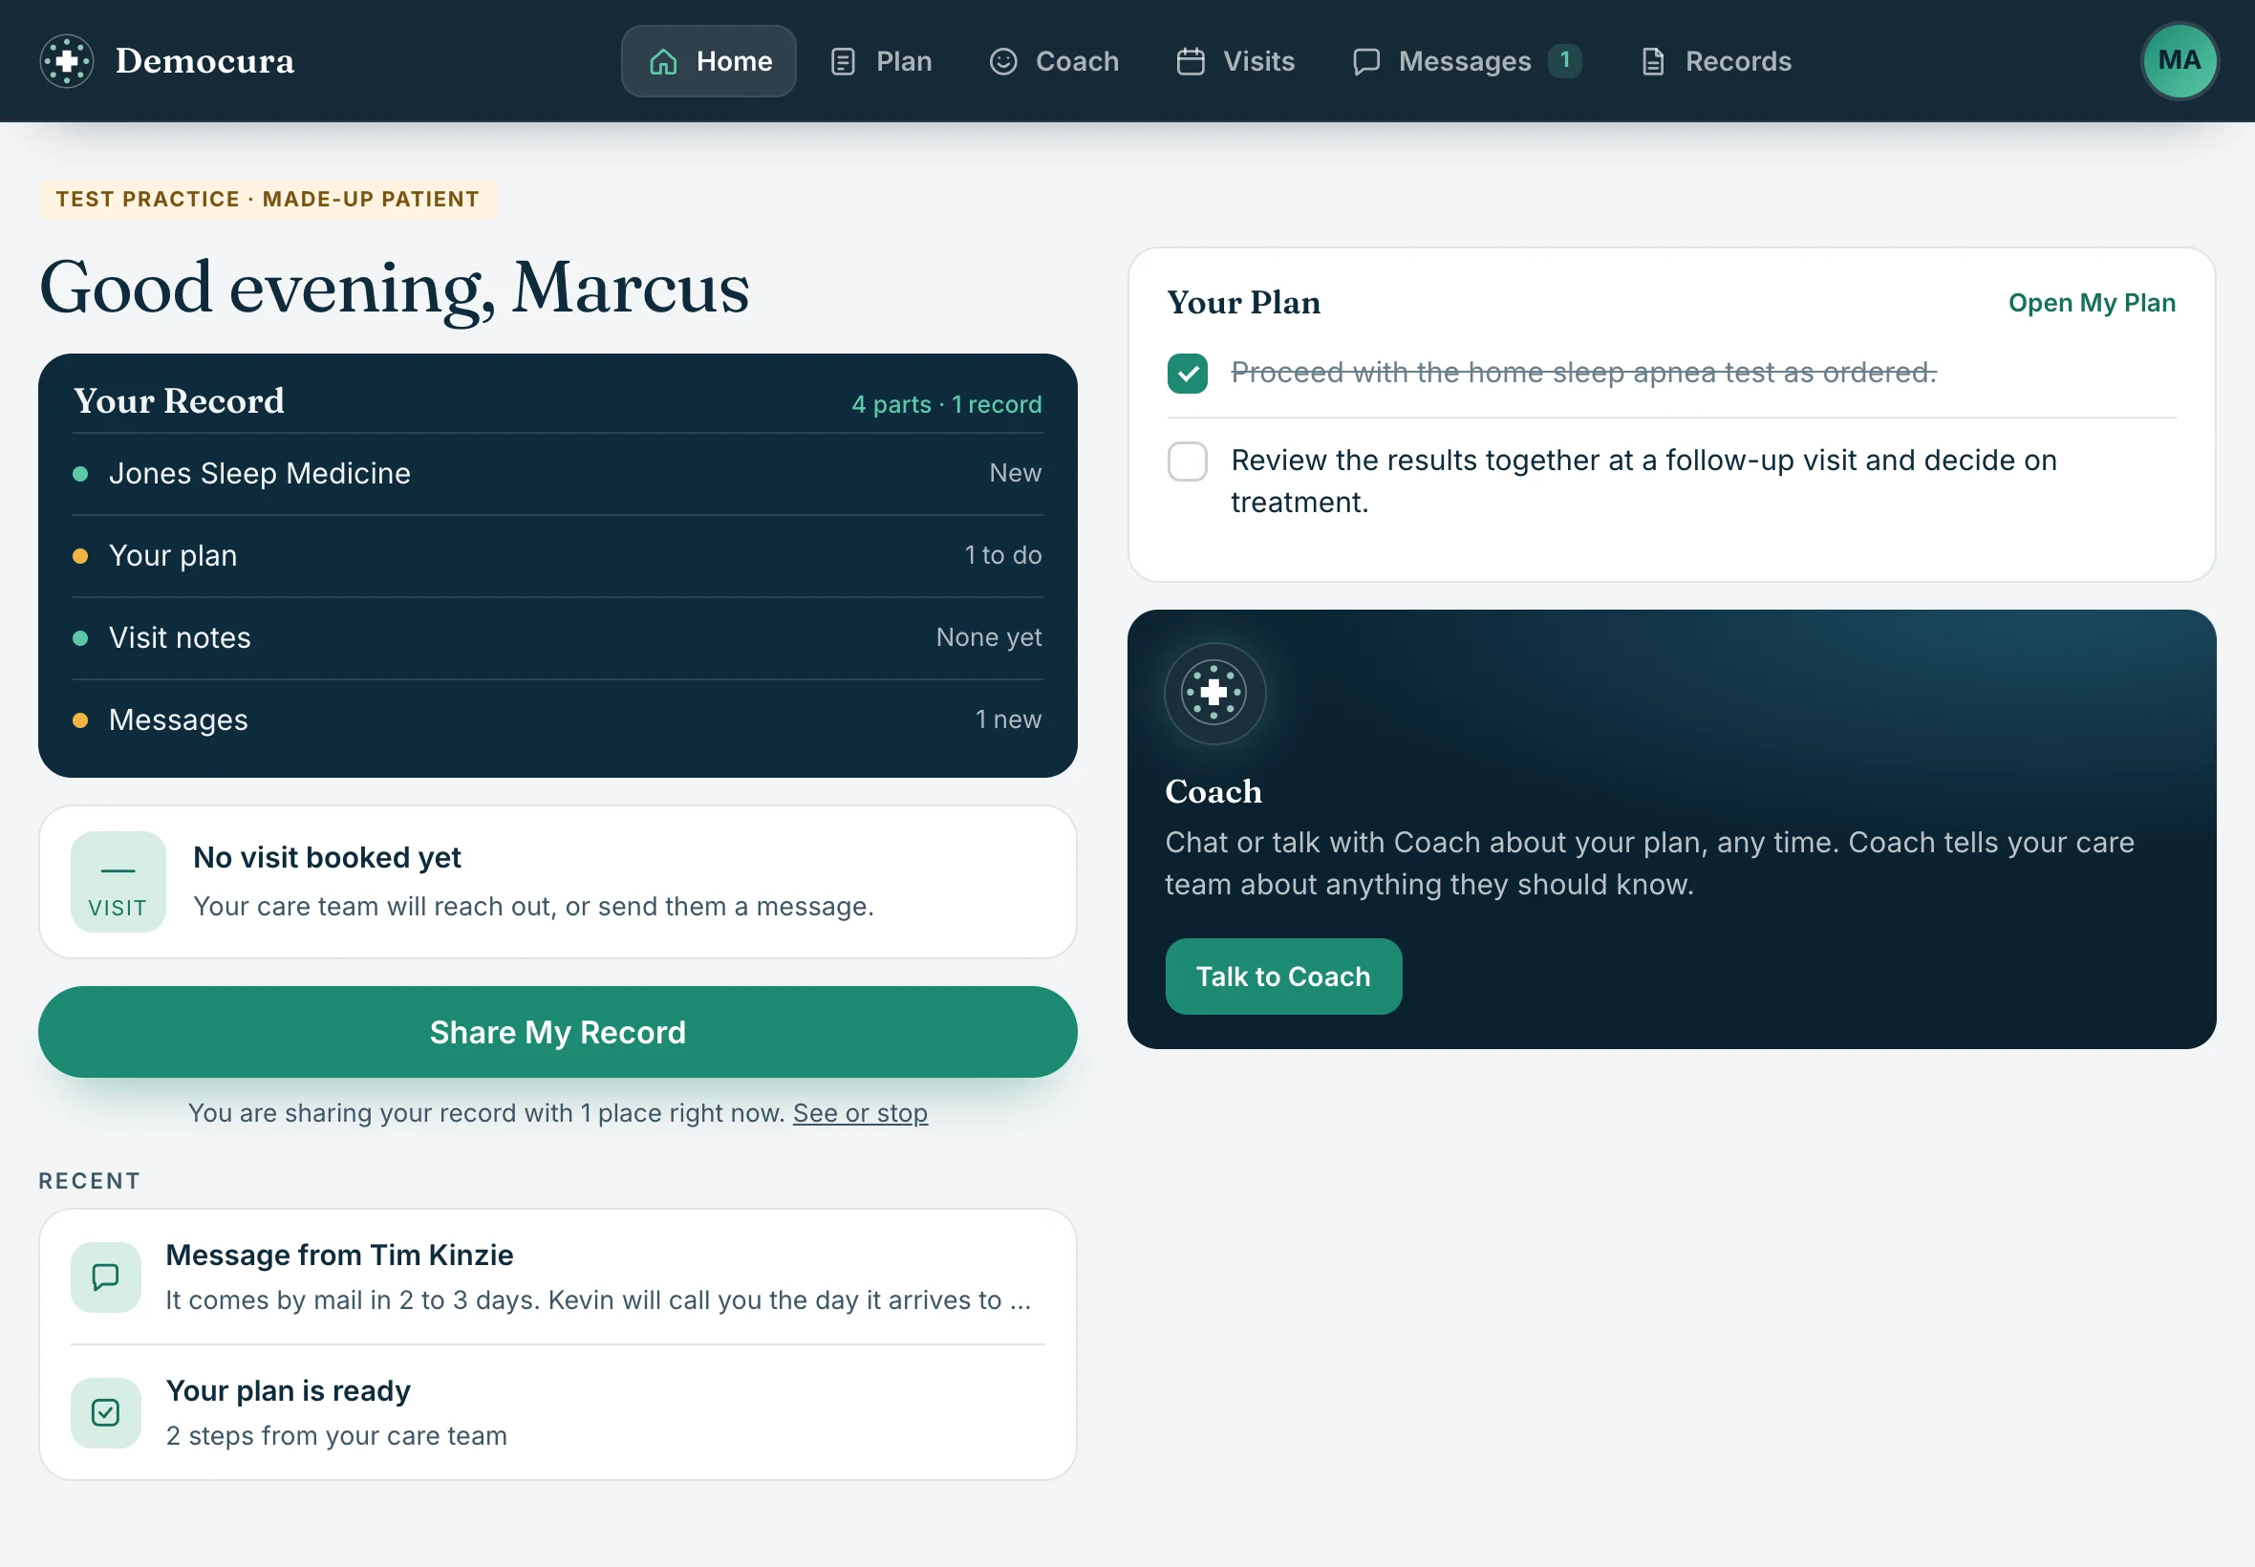The image size is (2255, 1567).
Task: Click the TEST PRACTICE · MADE-UP PATIENT tag
Action: [268, 200]
